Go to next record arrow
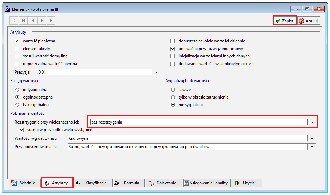Viewport: 330px width, 195px height. [x=42, y=21]
